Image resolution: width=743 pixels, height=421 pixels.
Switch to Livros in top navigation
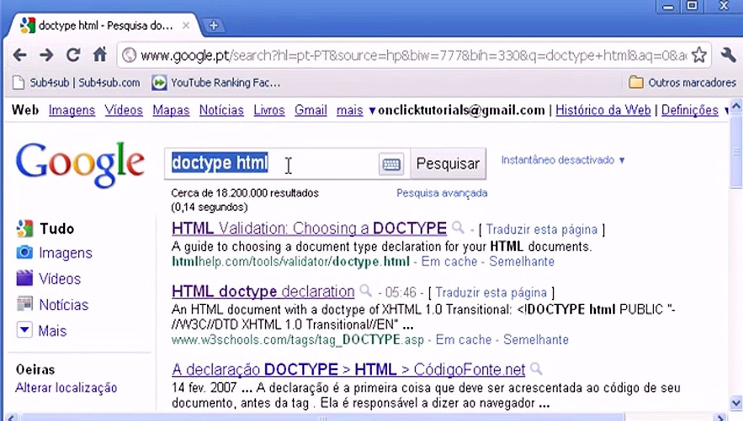[269, 110]
